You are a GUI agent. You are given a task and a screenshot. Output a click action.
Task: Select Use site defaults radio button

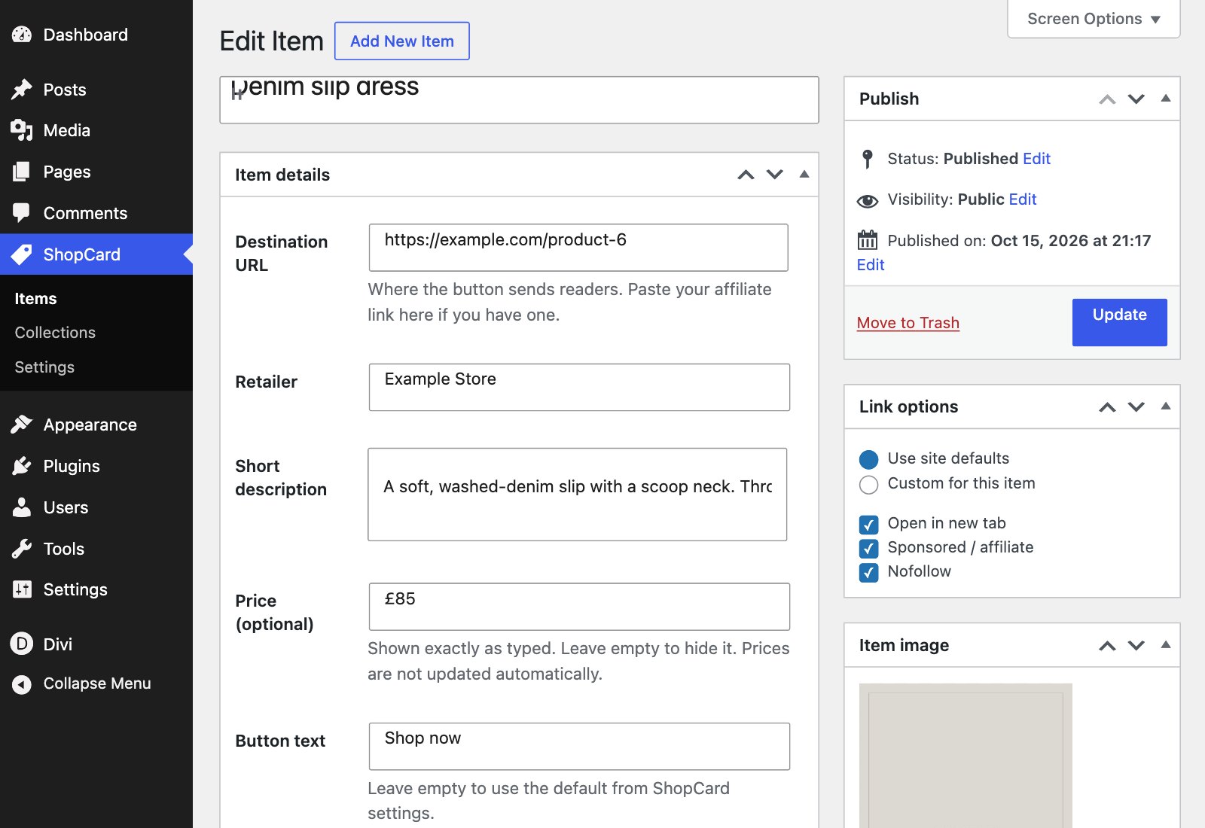(x=868, y=459)
